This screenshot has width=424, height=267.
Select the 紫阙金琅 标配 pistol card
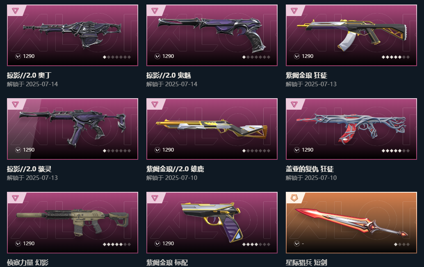[212, 223]
